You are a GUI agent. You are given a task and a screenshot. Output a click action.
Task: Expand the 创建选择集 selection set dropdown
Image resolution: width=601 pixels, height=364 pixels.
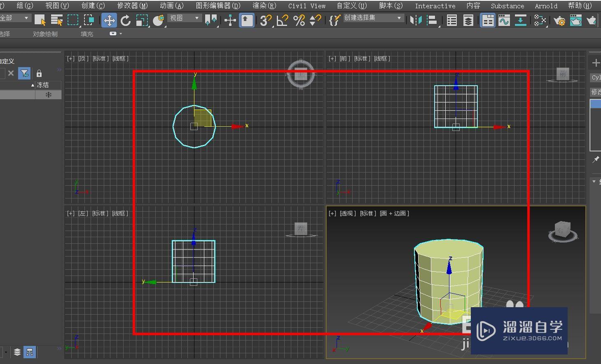pos(373,18)
